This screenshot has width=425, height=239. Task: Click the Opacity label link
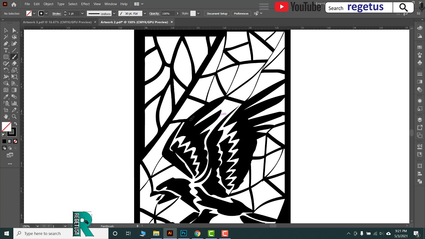click(x=154, y=14)
